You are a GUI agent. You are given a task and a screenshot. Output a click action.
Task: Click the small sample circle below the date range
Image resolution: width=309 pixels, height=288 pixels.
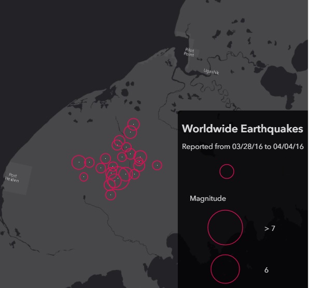[x=227, y=171]
